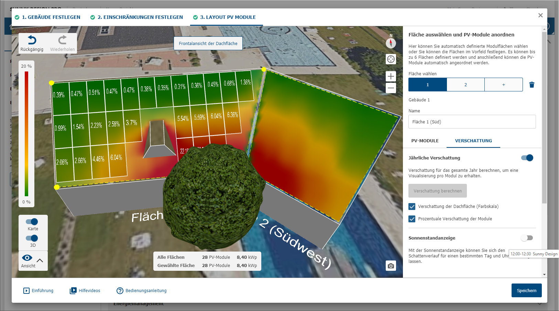Delete the selected Fläche with the trash icon
Screen dimensions: 559x311
(531, 85)
